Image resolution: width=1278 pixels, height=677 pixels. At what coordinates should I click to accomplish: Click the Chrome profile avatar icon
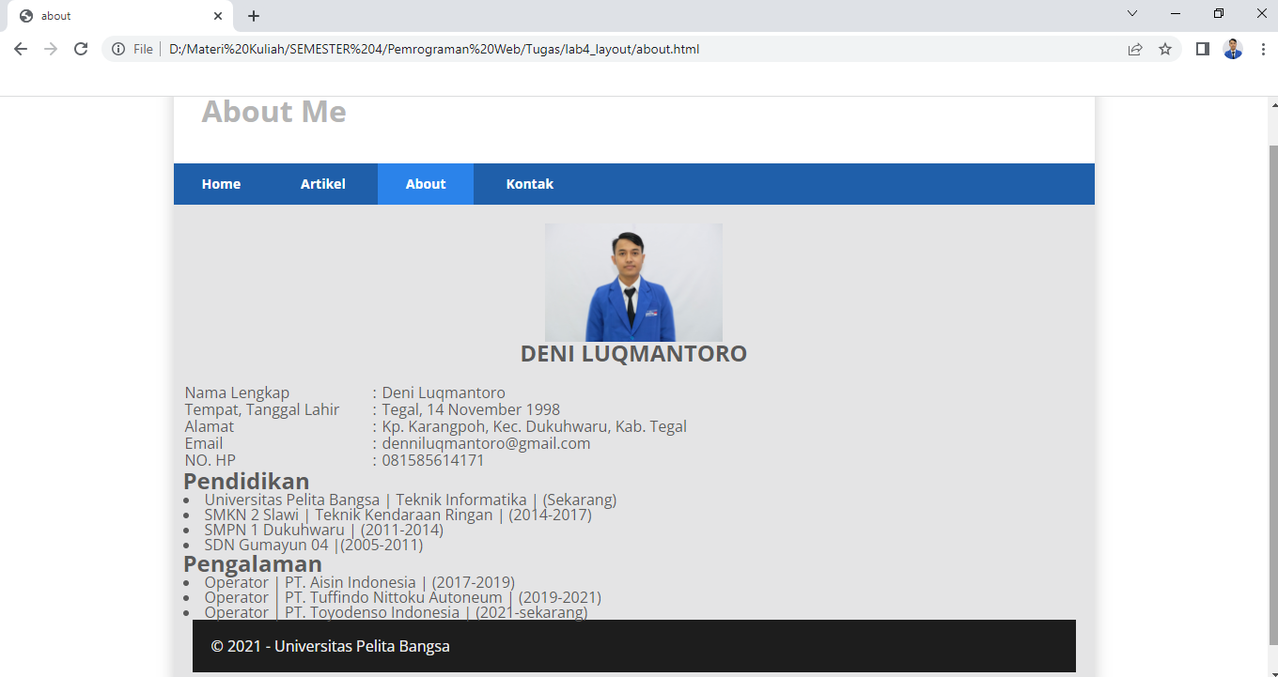(1232, 49)
